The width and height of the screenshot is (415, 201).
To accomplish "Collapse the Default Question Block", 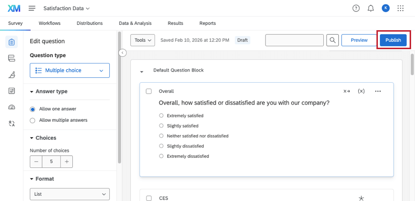I will pyautogui.click(x=142, y=71).
